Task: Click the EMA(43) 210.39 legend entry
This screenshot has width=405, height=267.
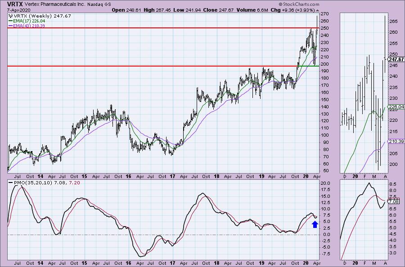Action: point(27,26)
